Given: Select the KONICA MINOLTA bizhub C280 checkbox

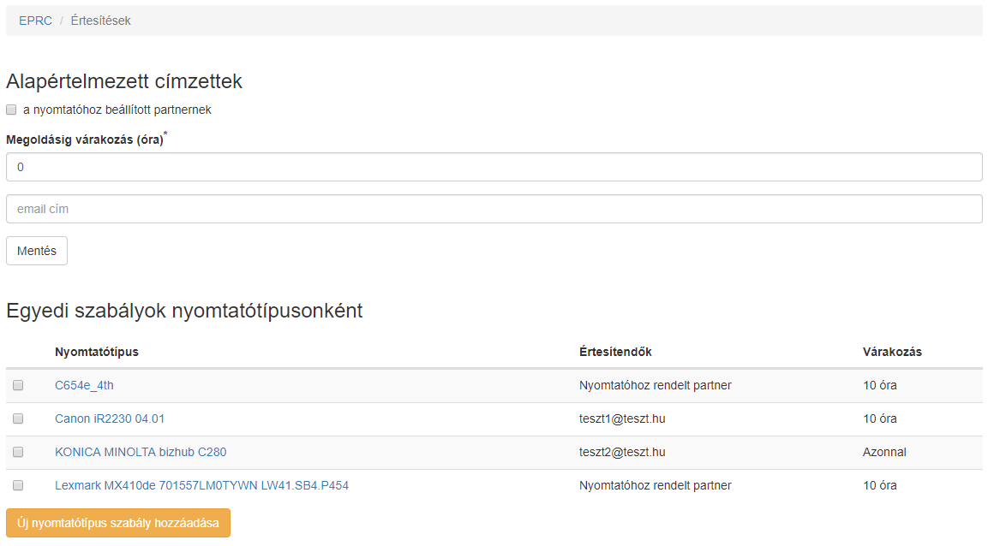Looking at the screenshot, I should tap(18, 452).
